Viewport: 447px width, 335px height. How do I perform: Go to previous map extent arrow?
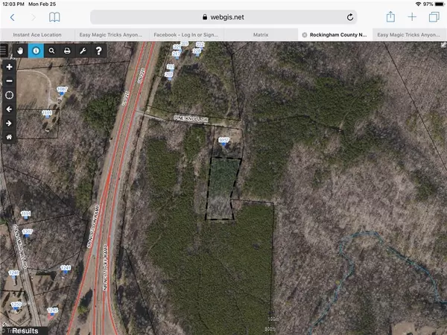[9, 109]
